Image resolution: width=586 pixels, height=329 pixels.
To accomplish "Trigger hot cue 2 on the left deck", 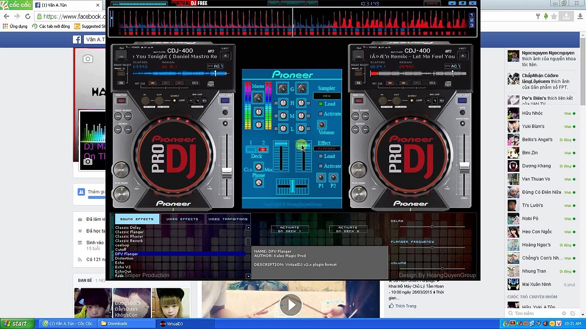I will [166, 83].
